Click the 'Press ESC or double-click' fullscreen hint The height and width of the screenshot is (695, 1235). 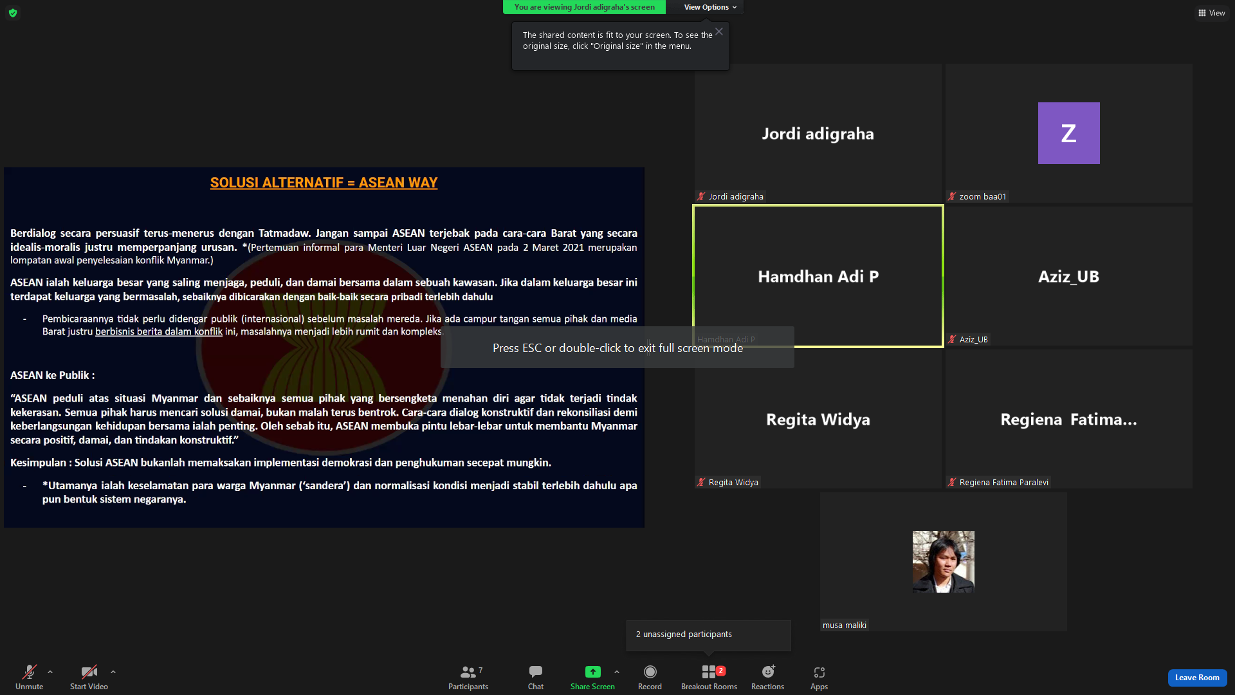[617, 348]
